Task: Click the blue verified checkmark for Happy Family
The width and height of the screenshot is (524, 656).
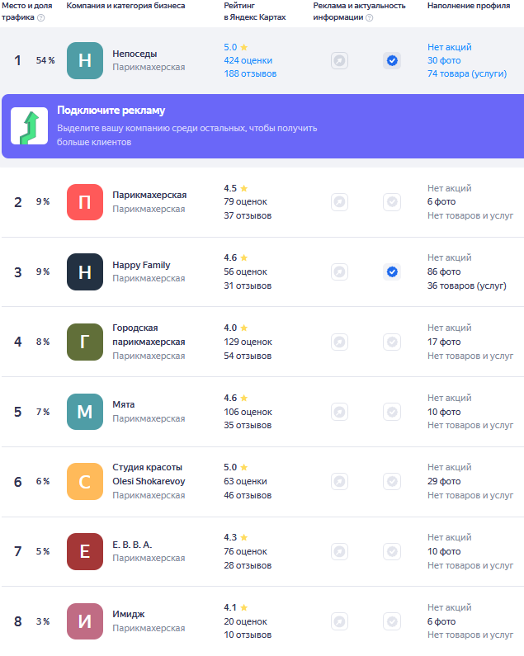Action: pyautogui.click(x=392, y=272)
